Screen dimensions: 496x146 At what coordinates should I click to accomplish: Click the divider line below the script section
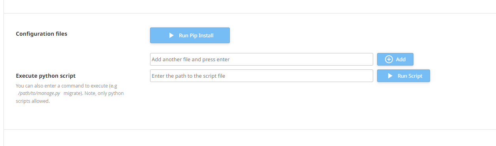[250, 129]
